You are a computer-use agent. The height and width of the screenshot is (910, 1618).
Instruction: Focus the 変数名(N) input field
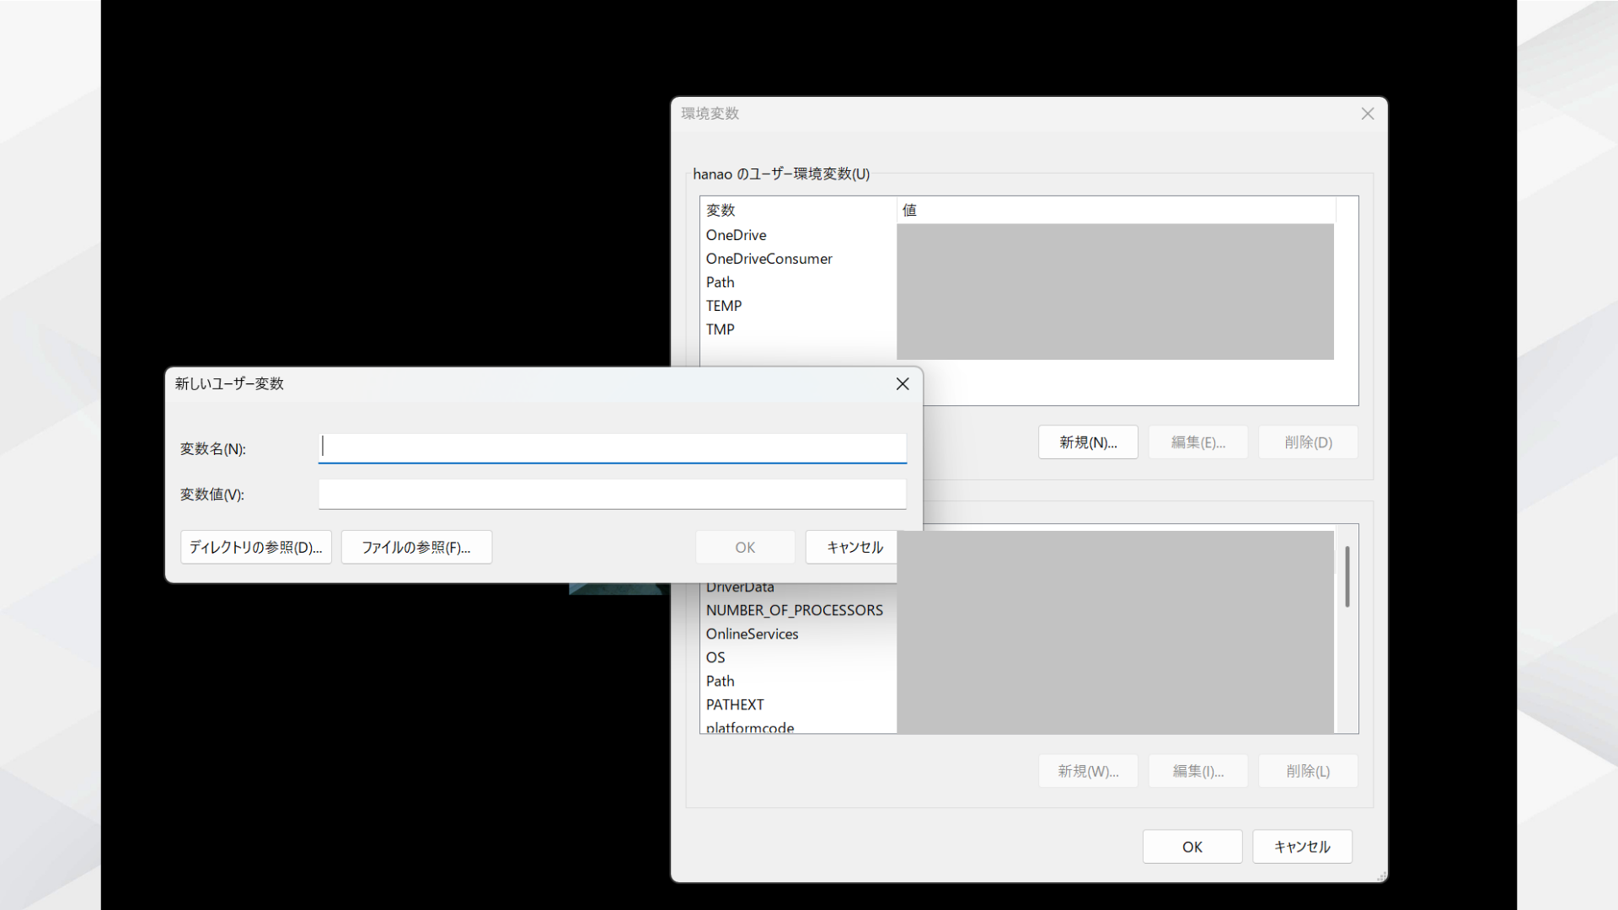[613, 447]
